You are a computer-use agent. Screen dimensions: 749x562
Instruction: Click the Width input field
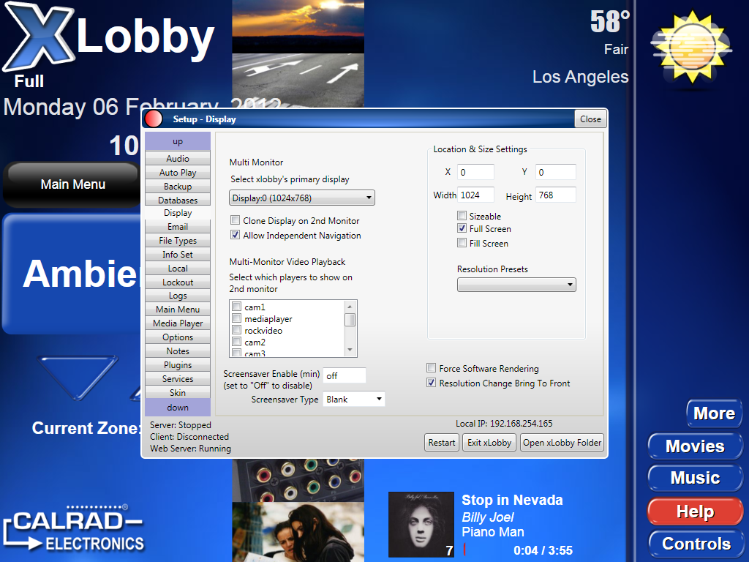475,195
